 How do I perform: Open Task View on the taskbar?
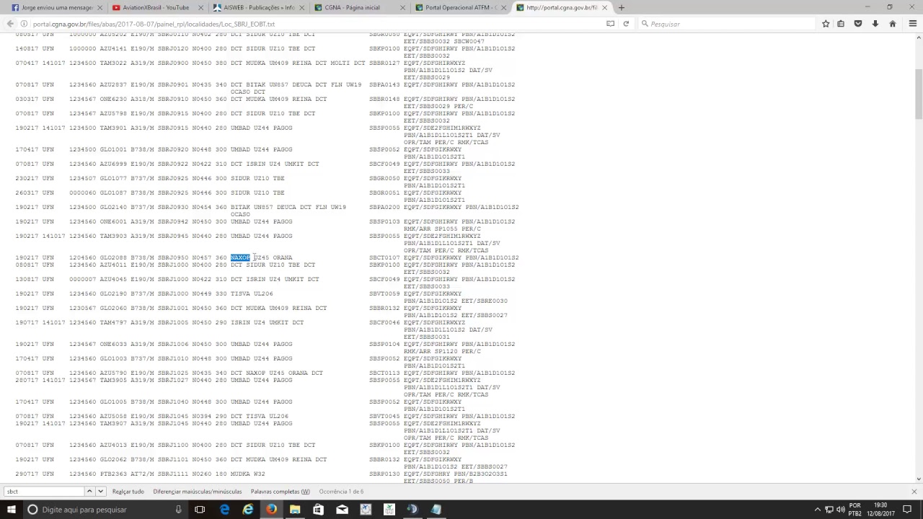tap(200, 510)
